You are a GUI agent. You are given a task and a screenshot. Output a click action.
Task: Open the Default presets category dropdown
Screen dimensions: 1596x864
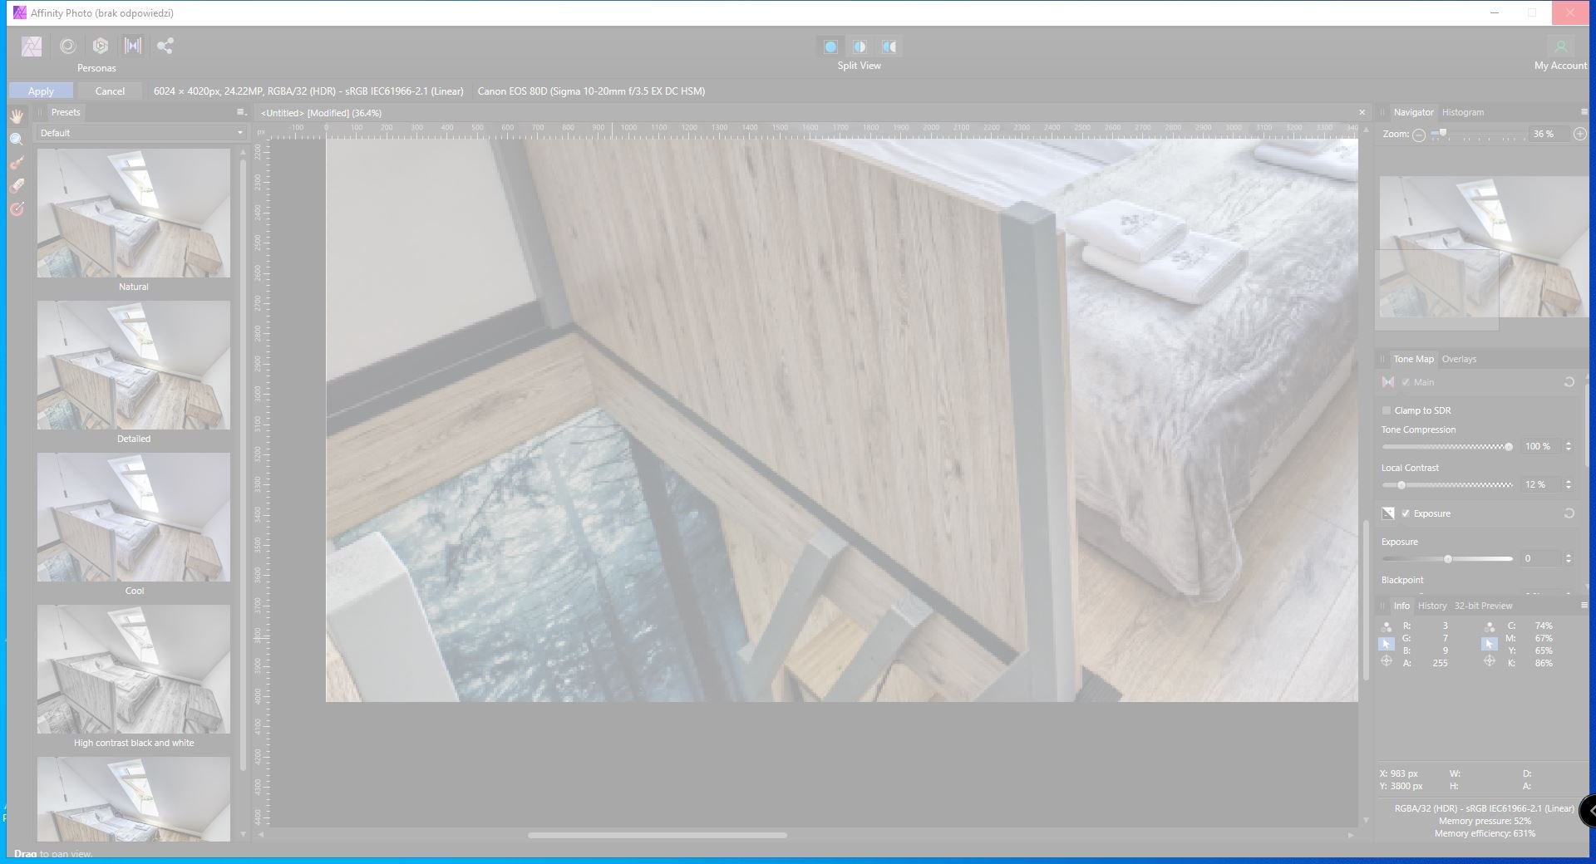click(140, 133)
